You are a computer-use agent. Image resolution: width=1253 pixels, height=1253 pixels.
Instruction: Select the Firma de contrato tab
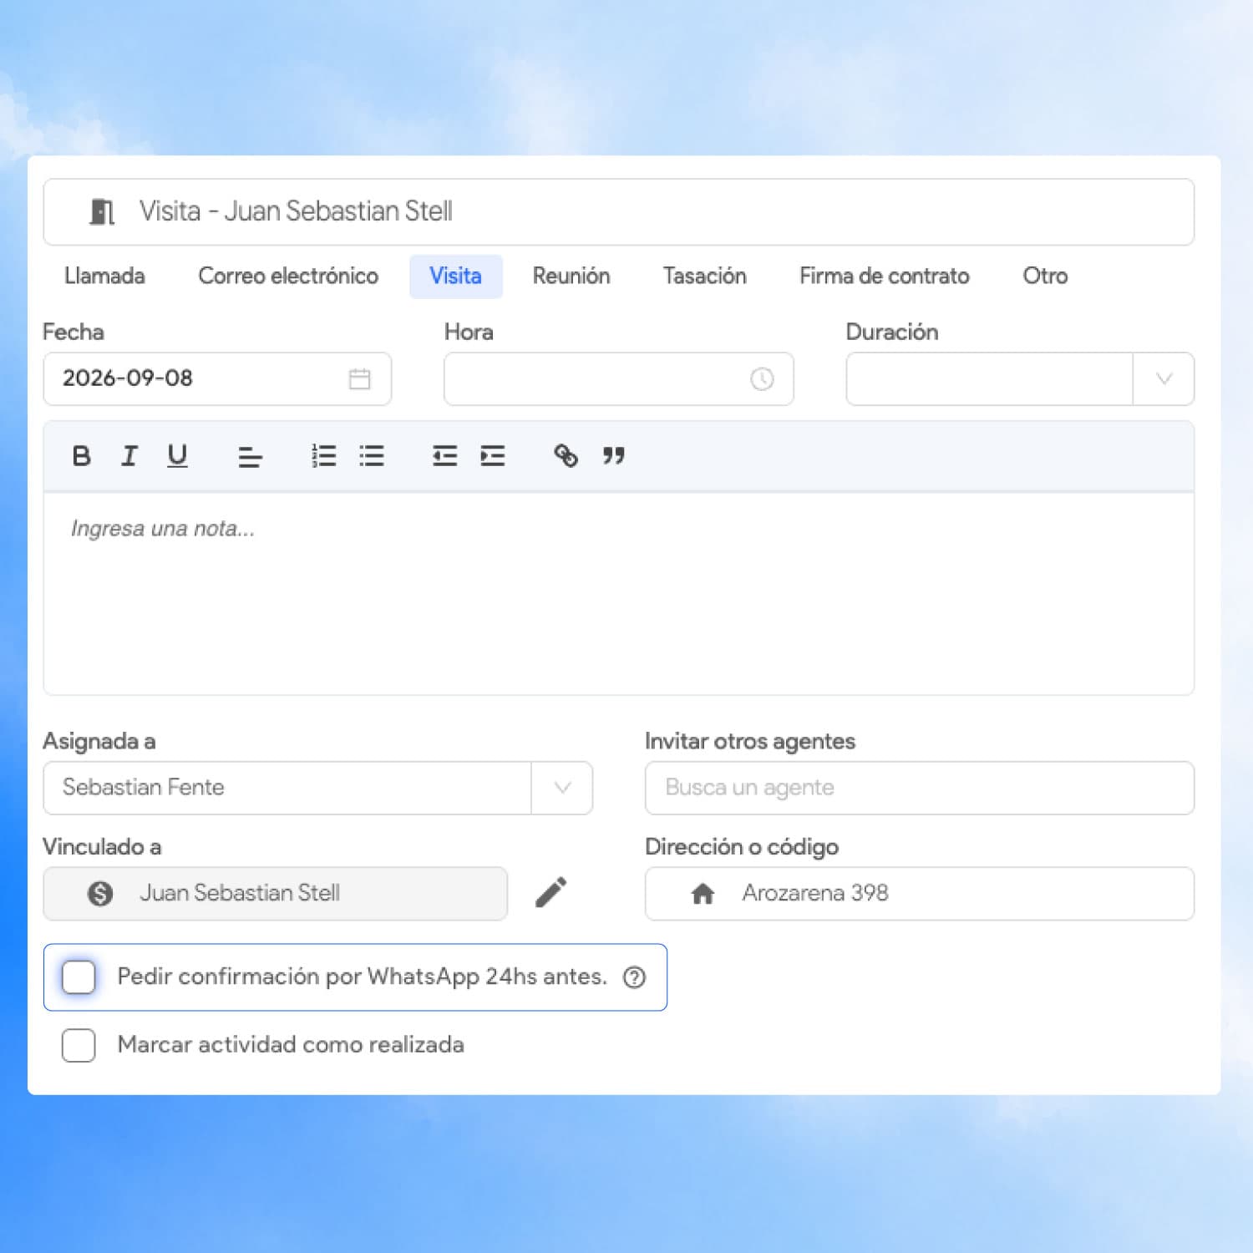coord(884,276)
